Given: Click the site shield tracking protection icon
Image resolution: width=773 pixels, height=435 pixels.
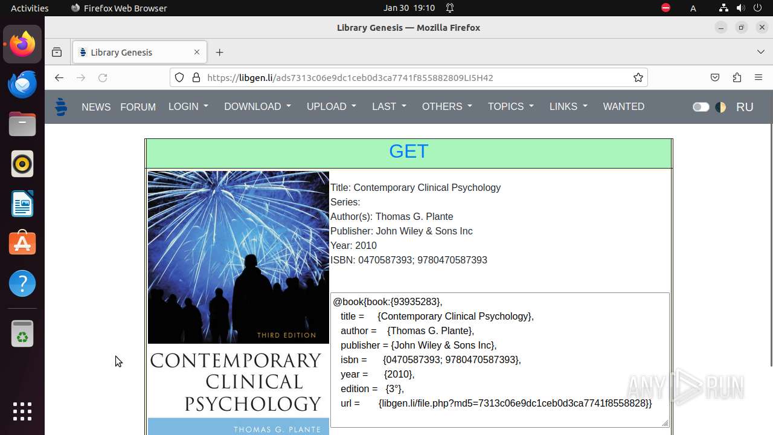Looking at the screenshot, I should tap(179, 77).
